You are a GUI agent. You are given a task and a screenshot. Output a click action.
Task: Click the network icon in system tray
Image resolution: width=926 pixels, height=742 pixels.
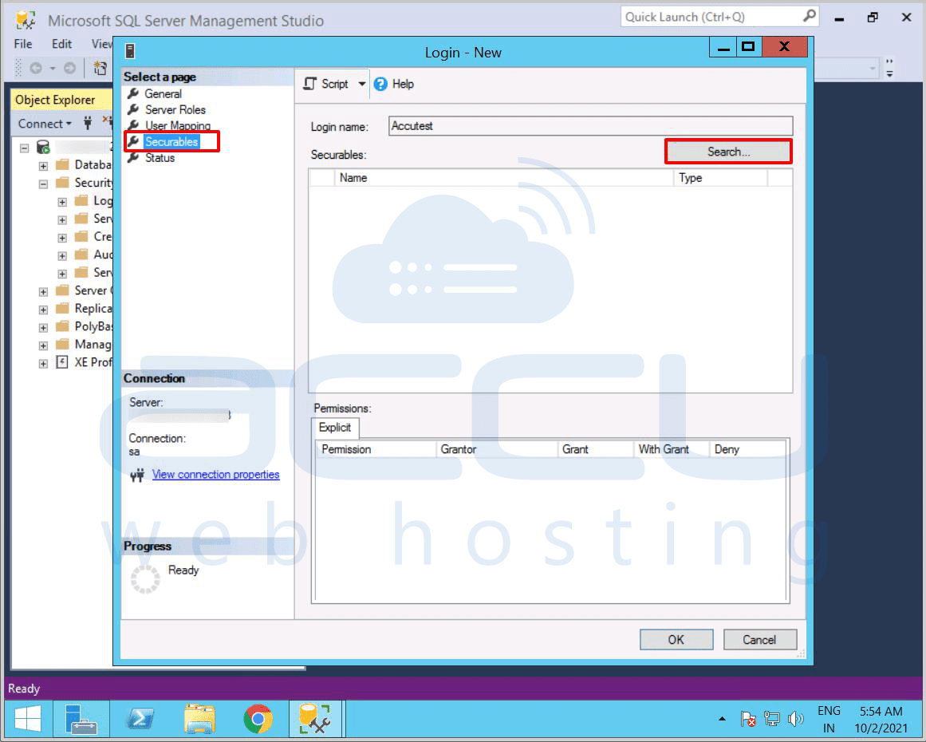pyautogui.click(x=772, y=719)
